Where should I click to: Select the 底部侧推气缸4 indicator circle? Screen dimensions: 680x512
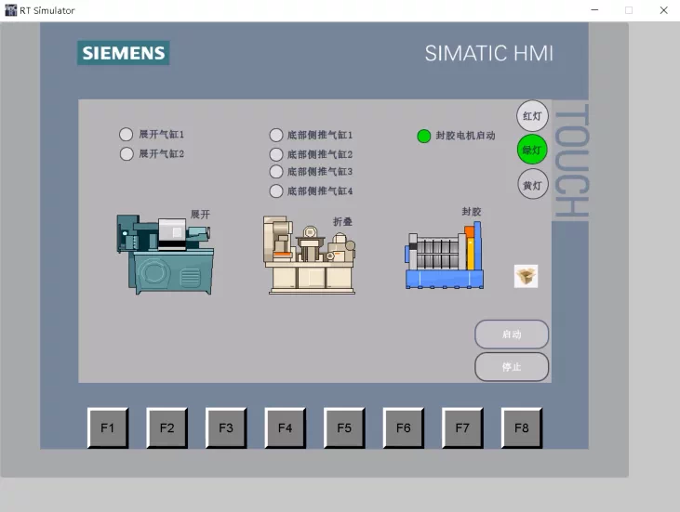276,191
